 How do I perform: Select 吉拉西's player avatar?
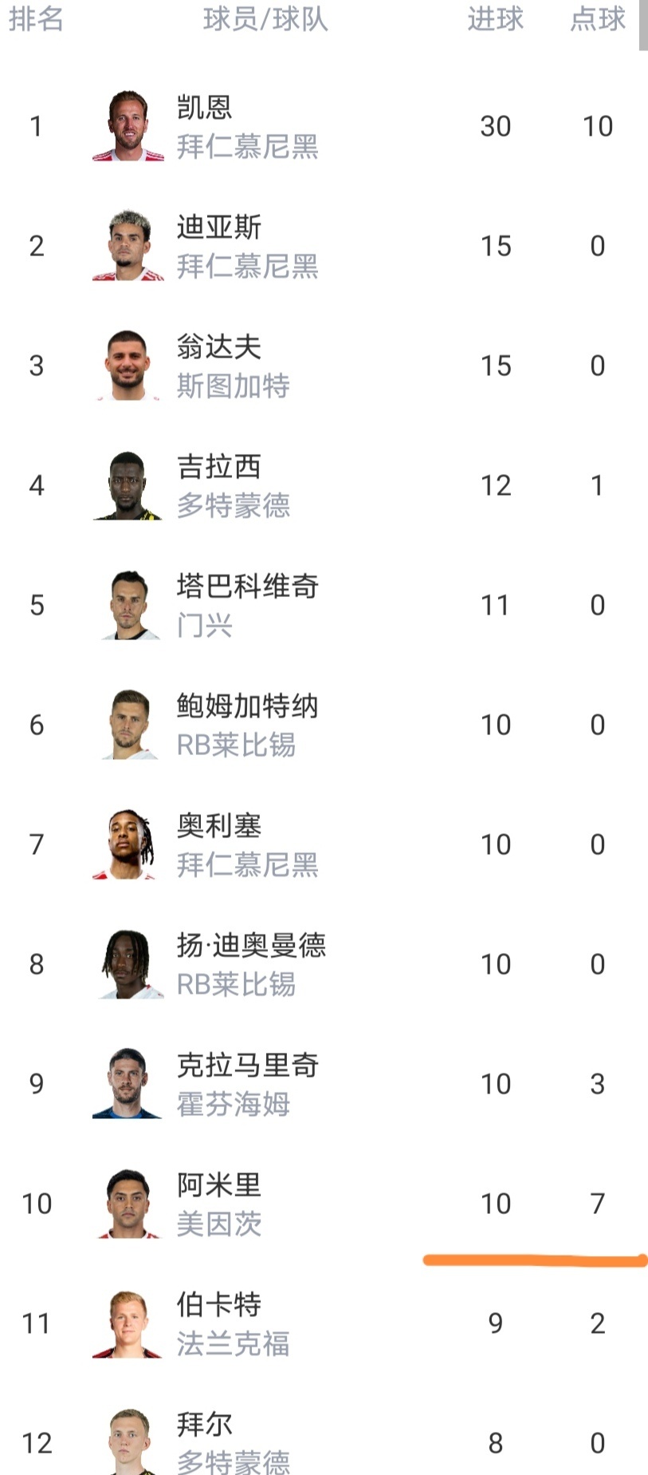coord(128,485)
